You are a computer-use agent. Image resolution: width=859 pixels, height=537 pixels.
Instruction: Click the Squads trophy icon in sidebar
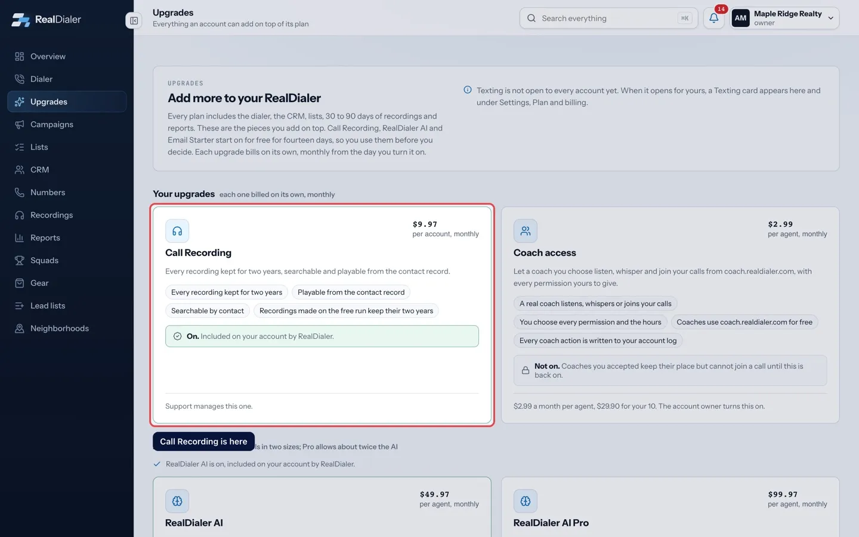click(x=20, y=261)
